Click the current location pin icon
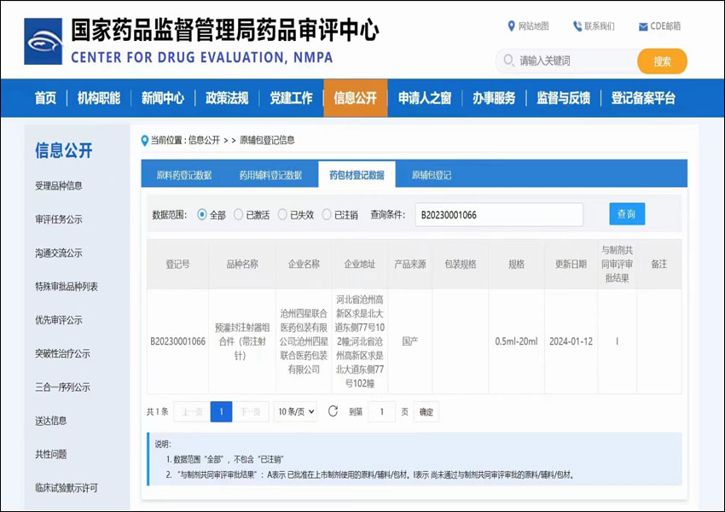 [145, 140]
